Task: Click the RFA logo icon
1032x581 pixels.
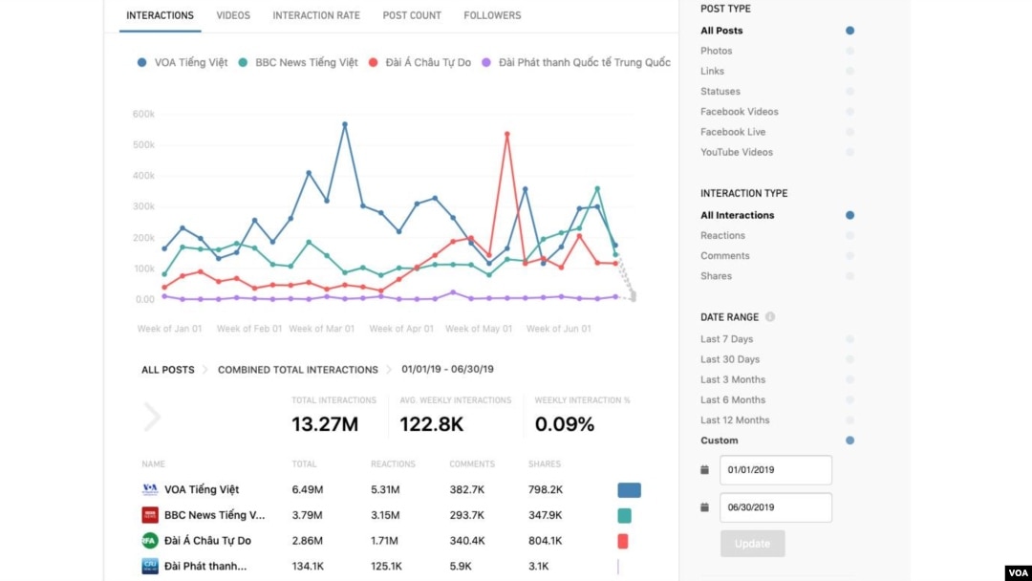Action: (150, 540)
